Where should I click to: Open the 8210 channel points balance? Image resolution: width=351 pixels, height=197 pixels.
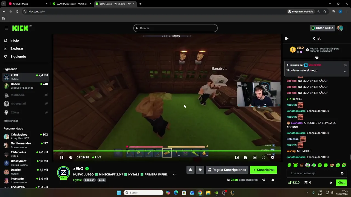[x=294, y=182]
